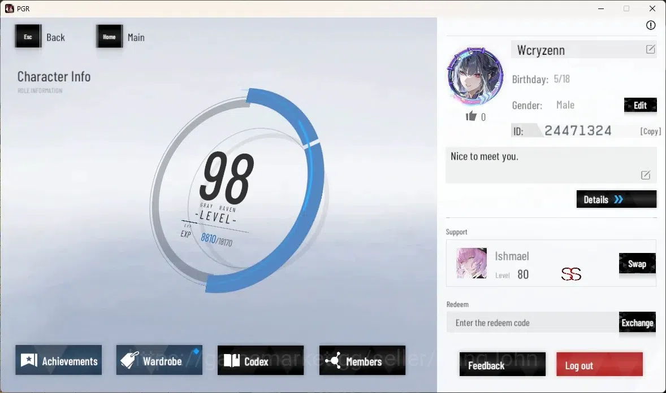Close the PGR window

652,8
